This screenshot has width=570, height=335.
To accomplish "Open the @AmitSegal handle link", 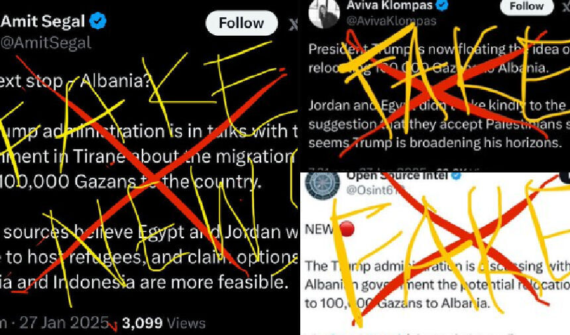I will click(x=46, y=43).
